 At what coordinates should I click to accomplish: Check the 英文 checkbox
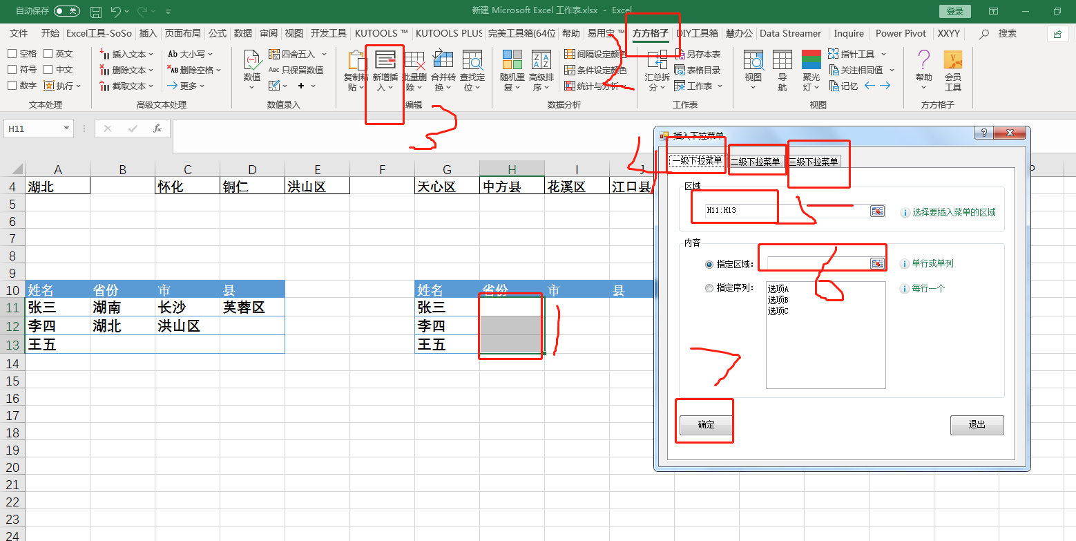(48, 54)
